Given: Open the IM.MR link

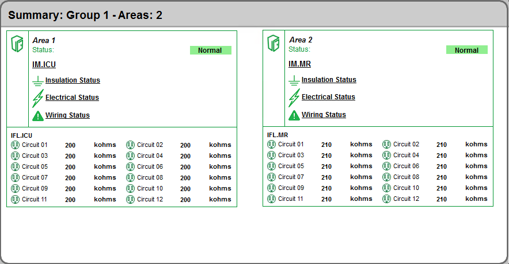Looking at the screenshot, I should coord(299,64).
